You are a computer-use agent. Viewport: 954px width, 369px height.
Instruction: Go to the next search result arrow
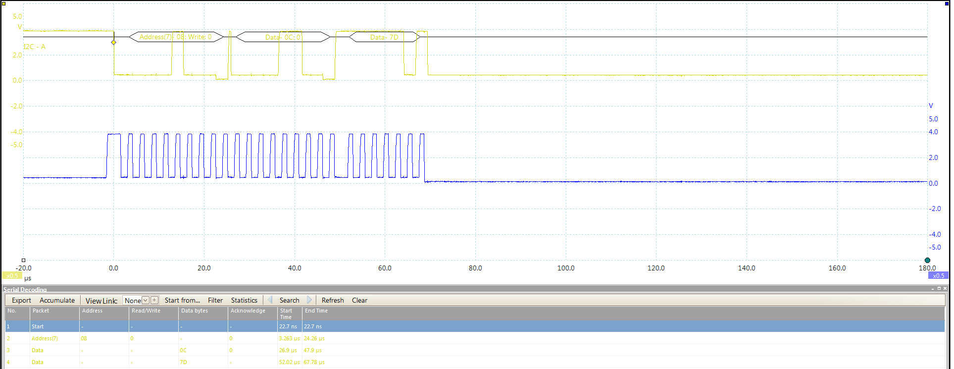(309, 300)
